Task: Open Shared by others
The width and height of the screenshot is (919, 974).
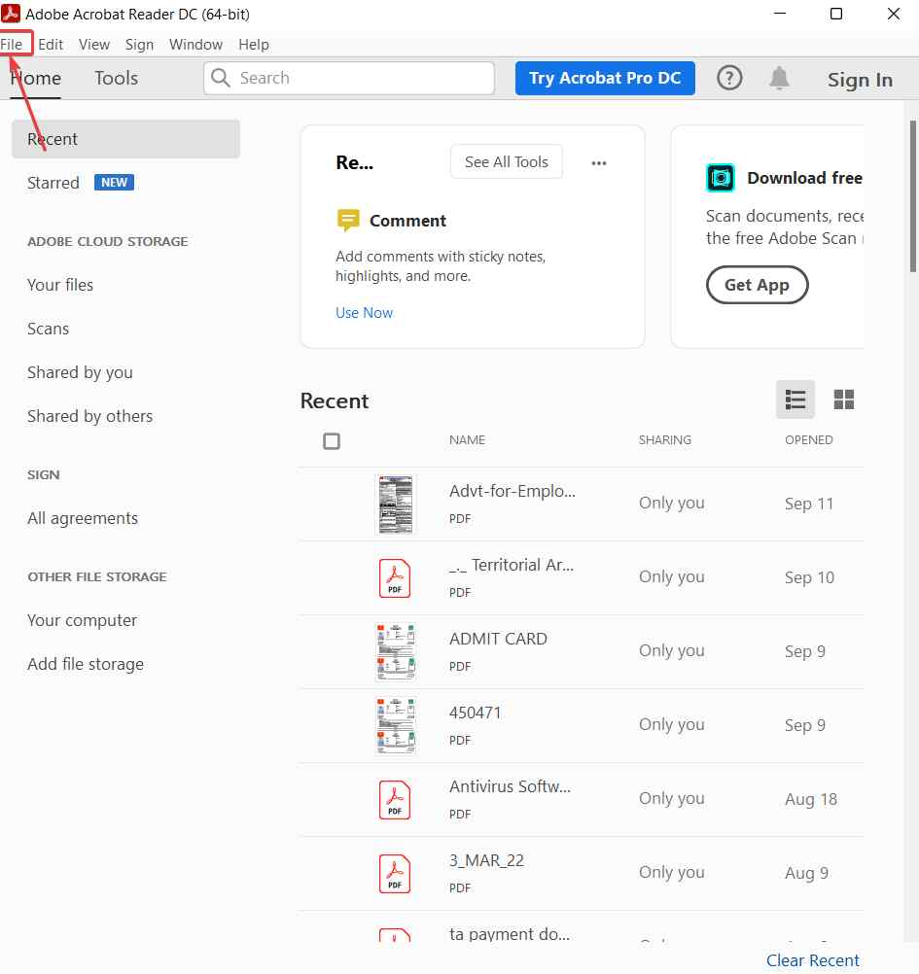Action: pos(89,416)
